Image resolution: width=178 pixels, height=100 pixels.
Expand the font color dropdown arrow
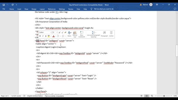click(56, 36)
